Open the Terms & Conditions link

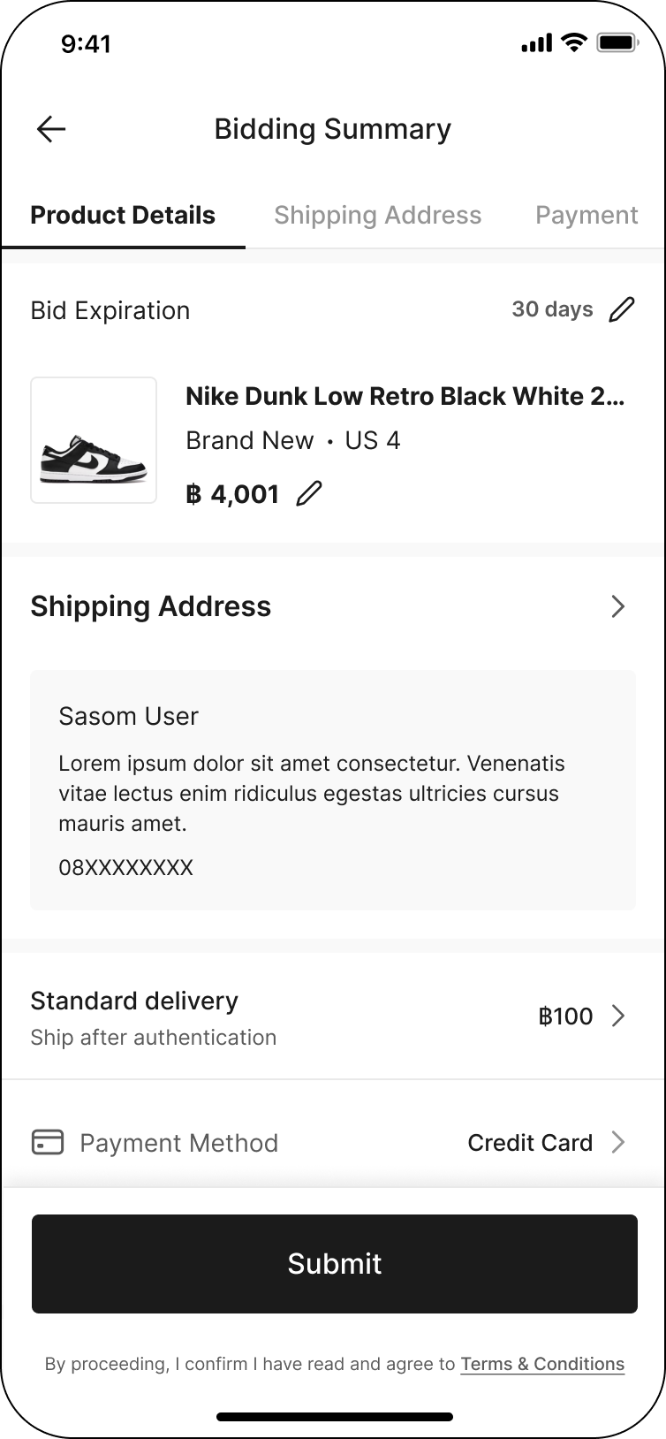point(542,1364)
